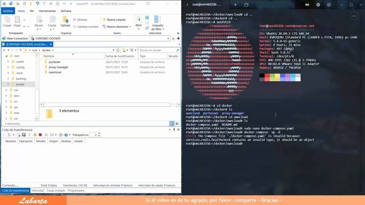Click the back arrow in the navigation bar
Screen dimensions: 365x205
click(x=4, y=50)
